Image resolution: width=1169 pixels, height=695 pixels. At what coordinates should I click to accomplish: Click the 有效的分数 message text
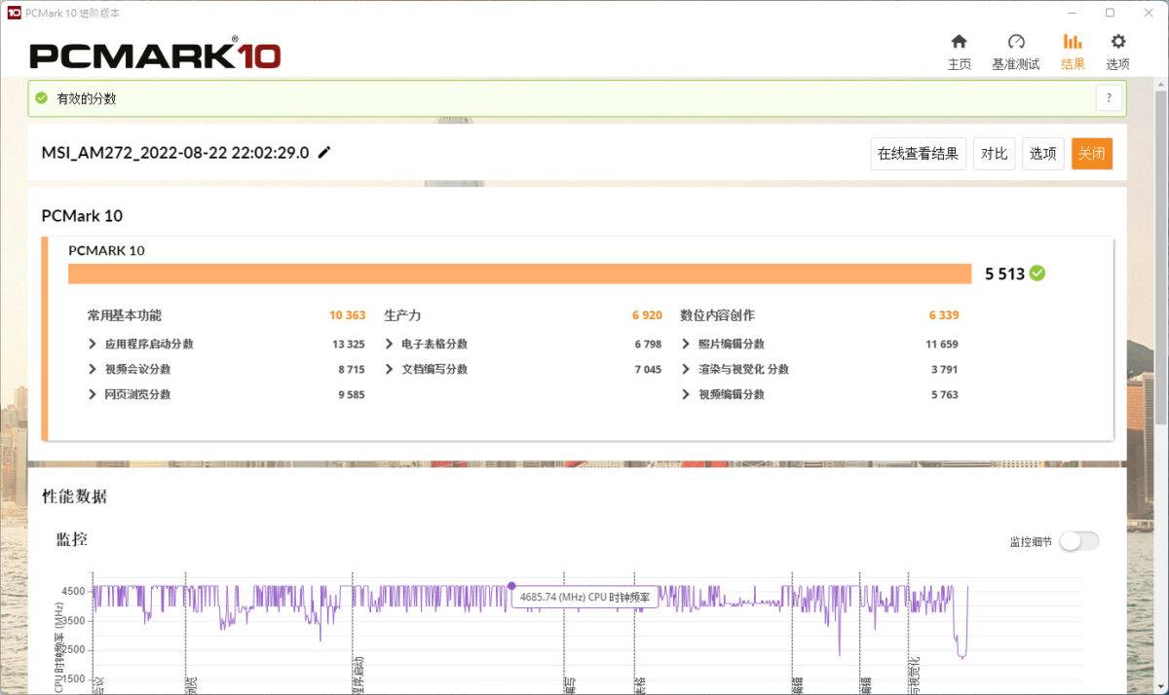[x=87, y=98]
